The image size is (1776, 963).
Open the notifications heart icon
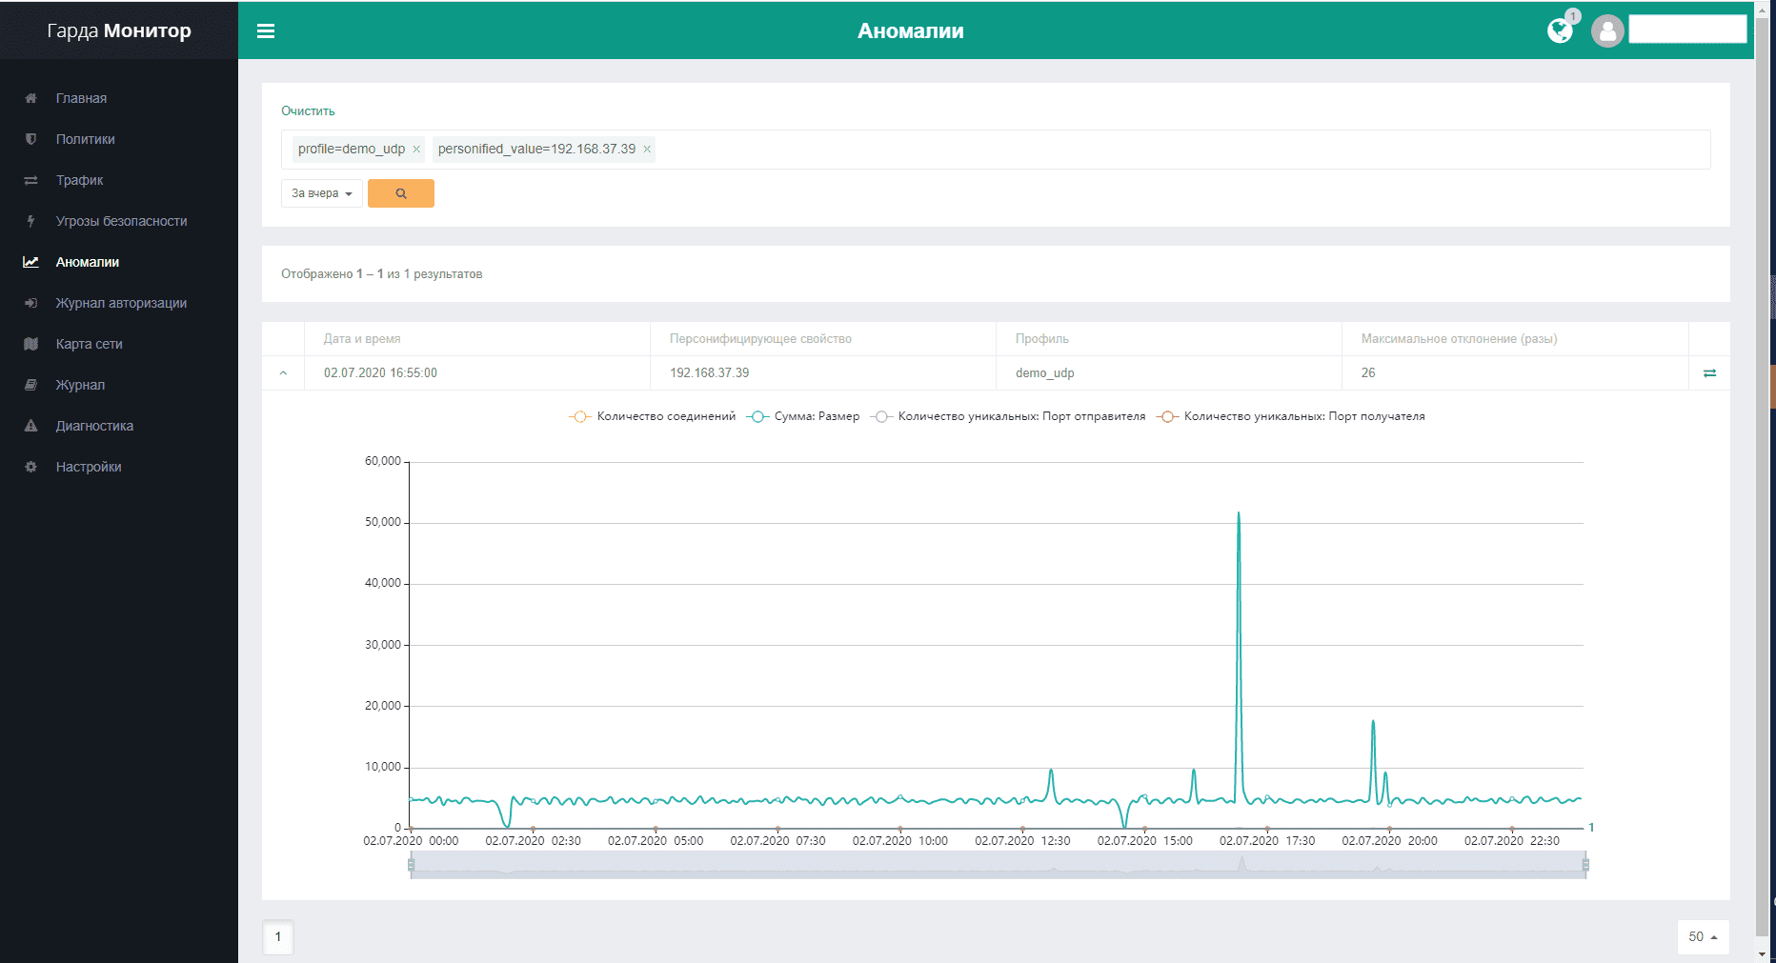1560,31
